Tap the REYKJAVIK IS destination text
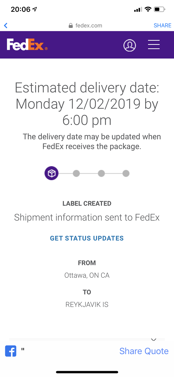 click(87, 305)
